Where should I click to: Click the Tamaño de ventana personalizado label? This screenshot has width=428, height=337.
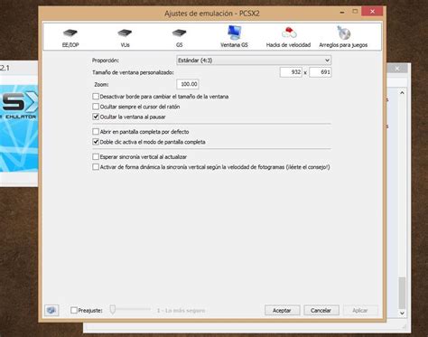pos(133,72)
